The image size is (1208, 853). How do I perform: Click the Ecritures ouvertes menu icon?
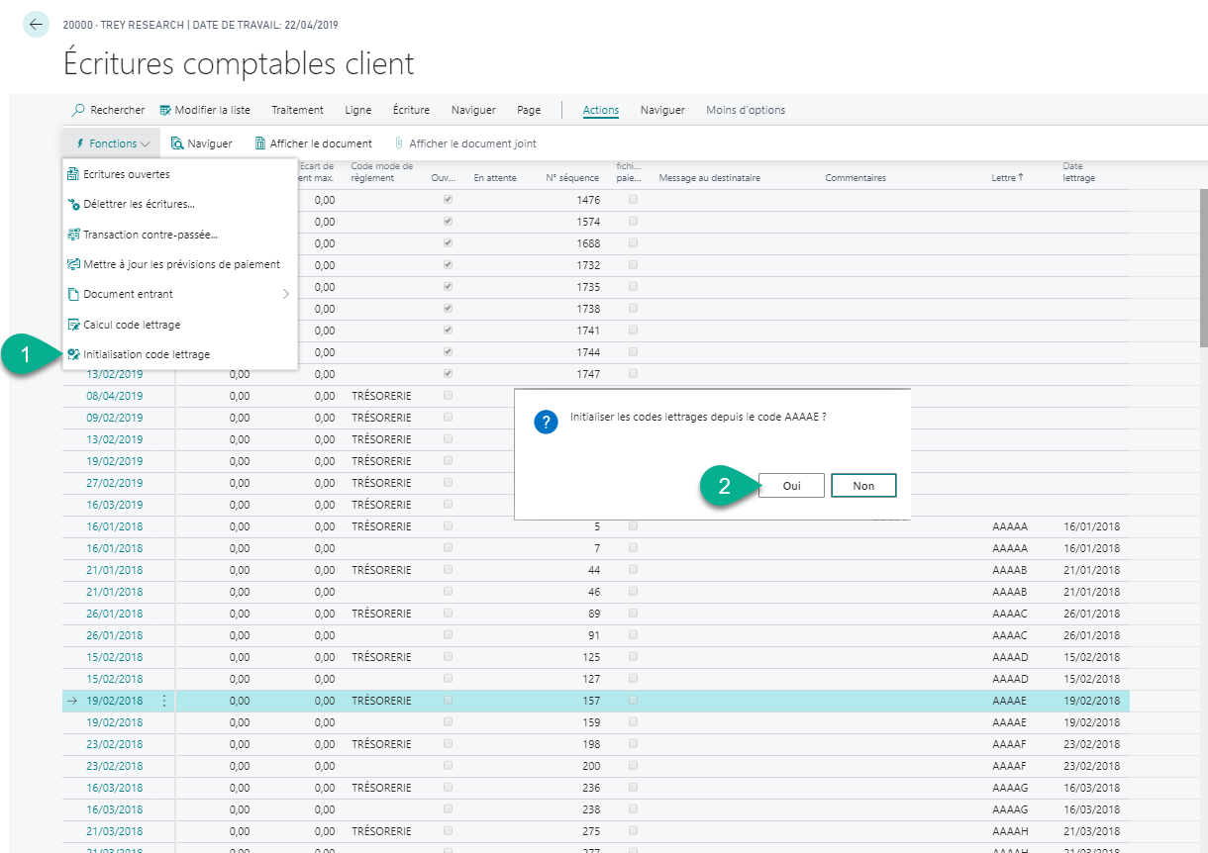point(73,174)
